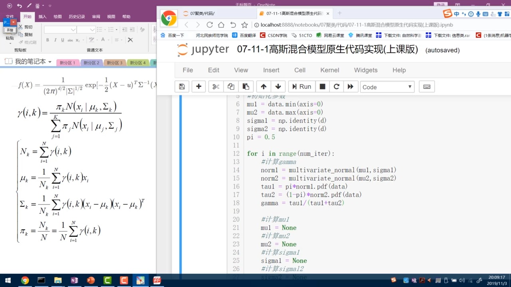511x287 pixels.
Task: Open the Draw ribbon tab
Action: 57,17
